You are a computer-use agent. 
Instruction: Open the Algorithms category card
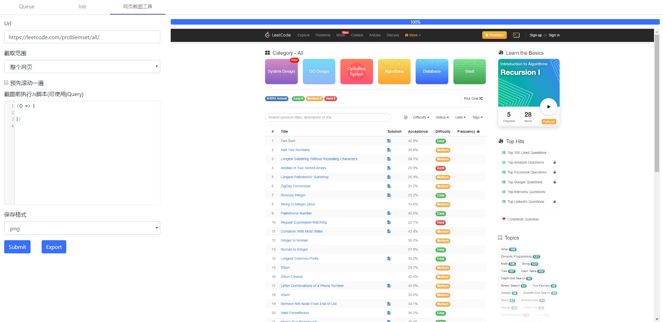coord(394,71)
